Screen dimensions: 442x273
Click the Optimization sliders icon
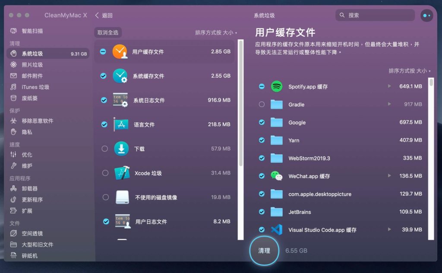point(13,154)
